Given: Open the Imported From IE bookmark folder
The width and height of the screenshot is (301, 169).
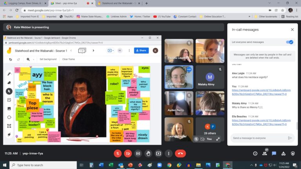Looking at the screenshot, I should tap(27, 17).
